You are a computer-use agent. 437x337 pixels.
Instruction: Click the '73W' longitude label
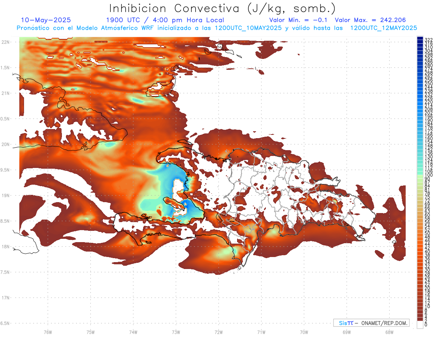point(176,332)
